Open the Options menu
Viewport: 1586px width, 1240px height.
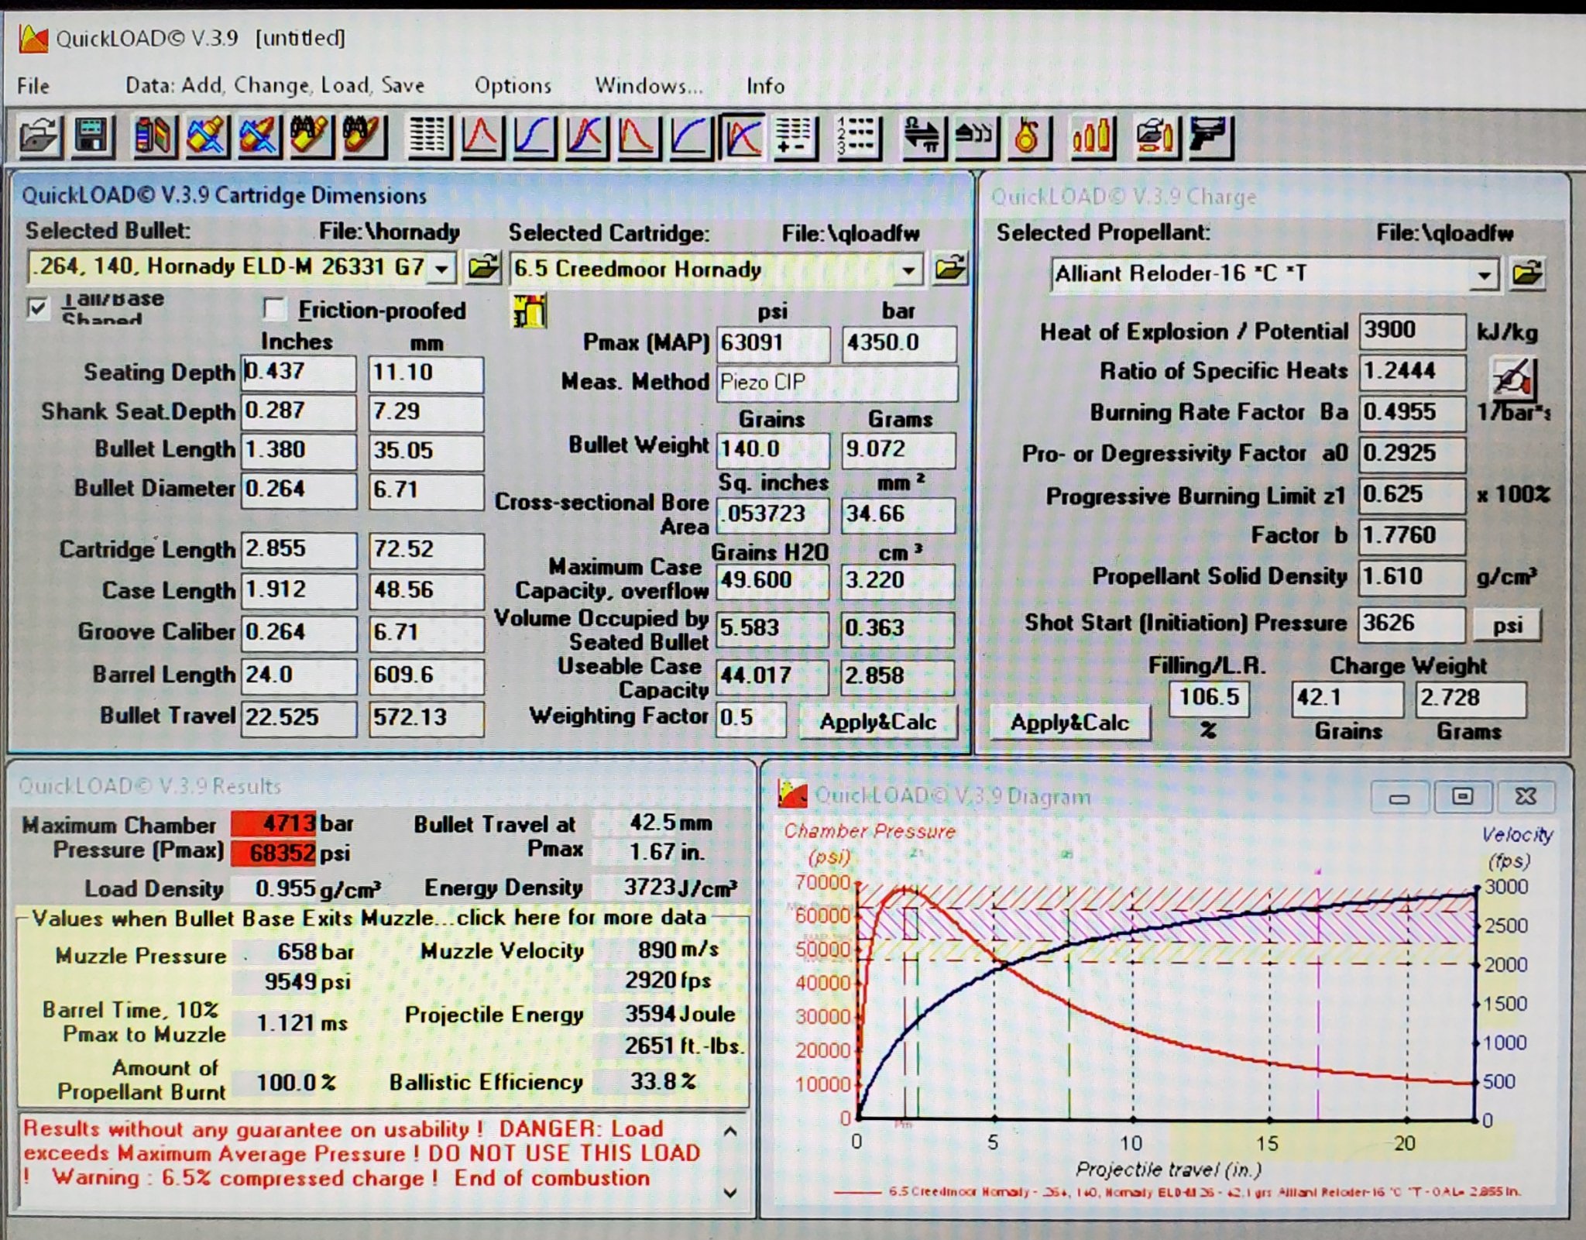(x=513, y=85)
